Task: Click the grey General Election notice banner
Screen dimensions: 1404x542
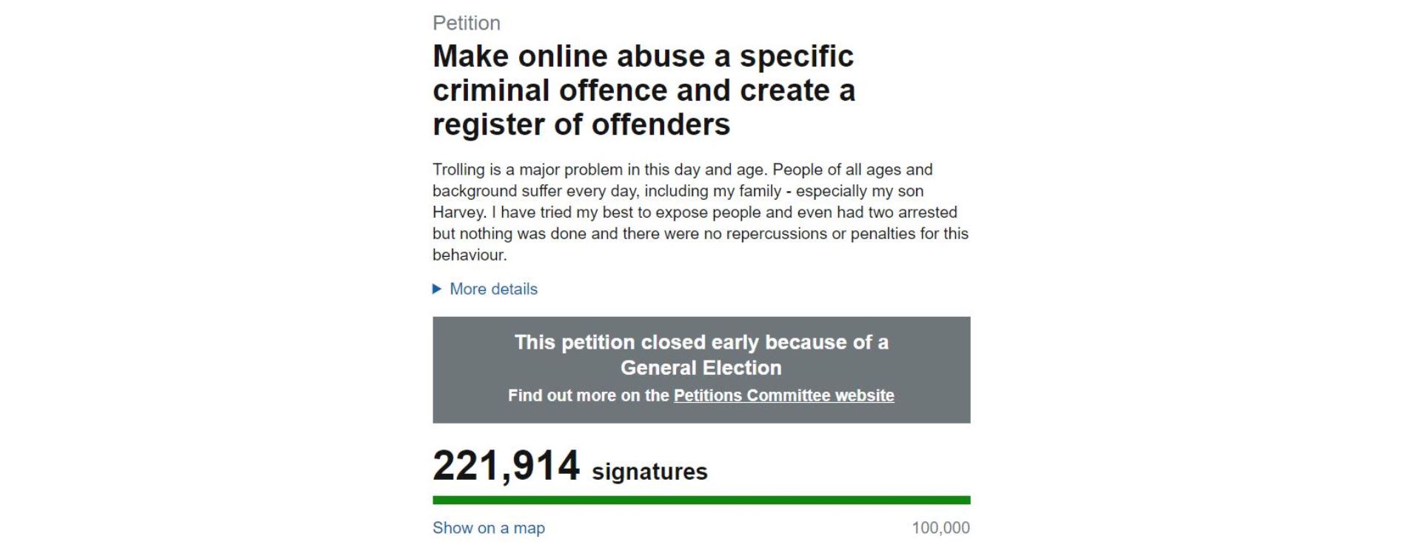Action: pyautogui.click(x=702, y=368)
